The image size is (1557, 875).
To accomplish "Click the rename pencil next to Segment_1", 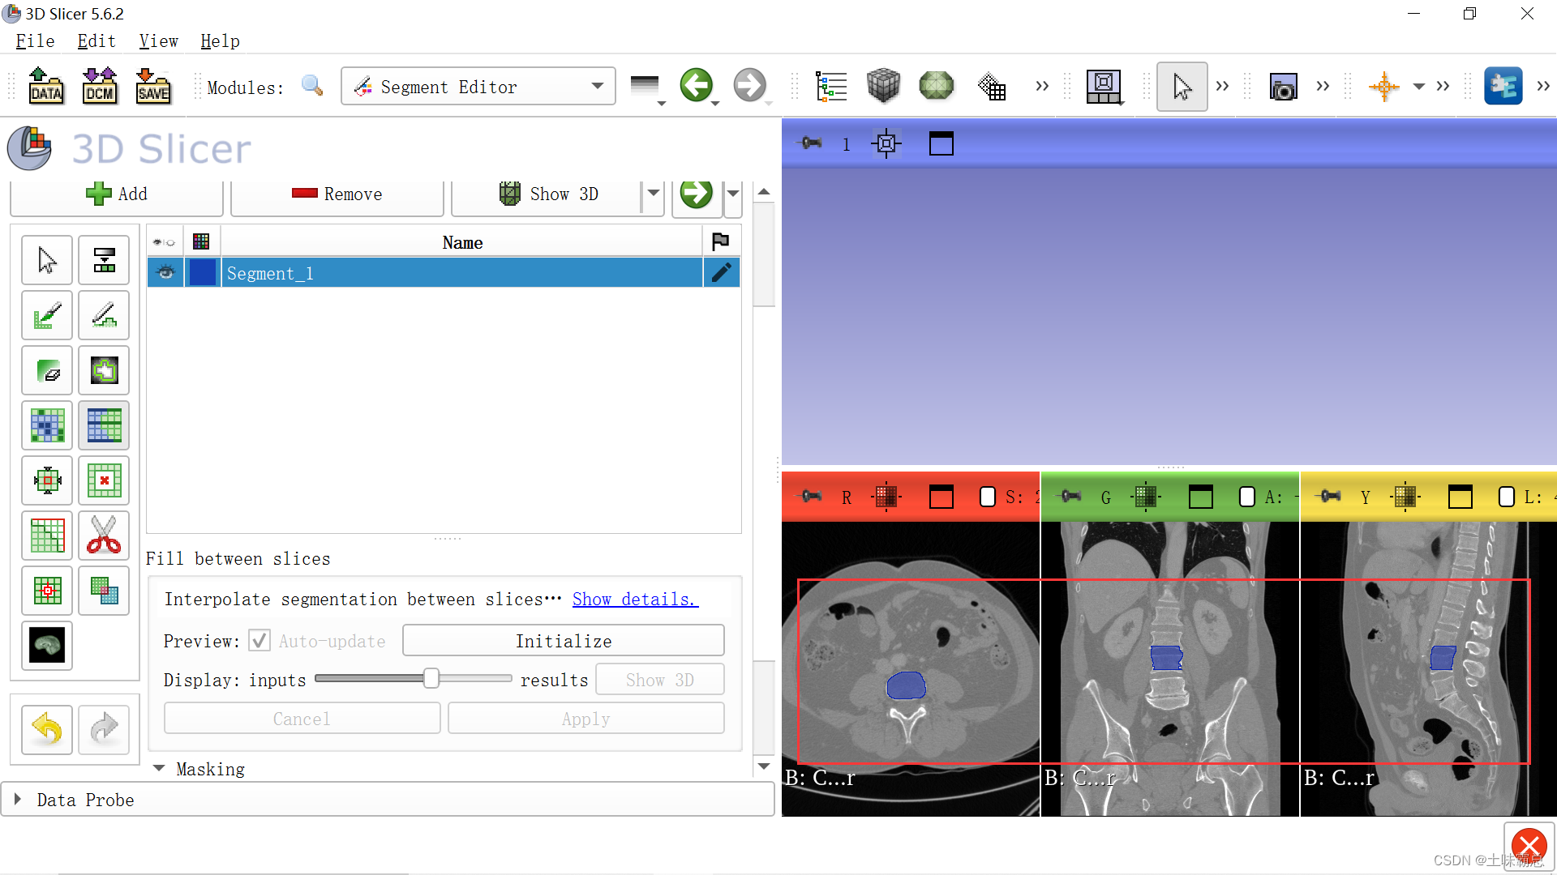I will (721, 273).
